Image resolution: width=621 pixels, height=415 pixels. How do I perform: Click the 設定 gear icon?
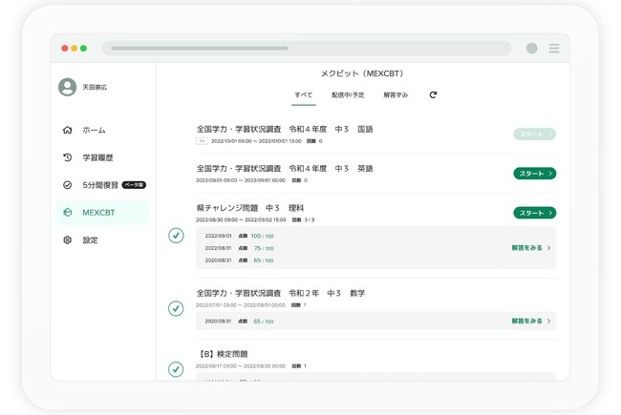click(67, 239)
